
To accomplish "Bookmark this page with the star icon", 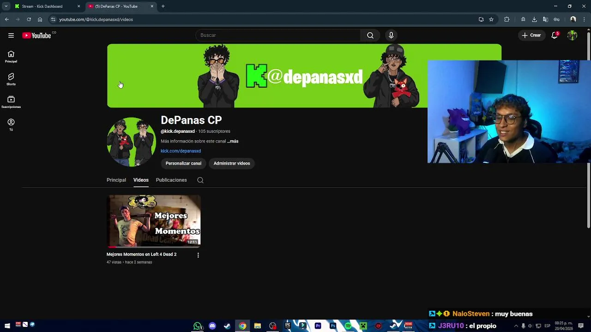I will pyautogui.click(x=491, y=19).
